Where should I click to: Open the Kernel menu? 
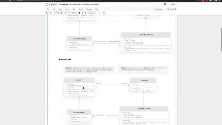(81, 9)
